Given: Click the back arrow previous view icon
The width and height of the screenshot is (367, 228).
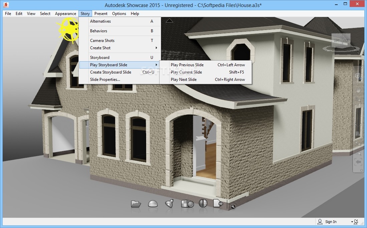Looking at the screenshot, I should coord(358,162).
